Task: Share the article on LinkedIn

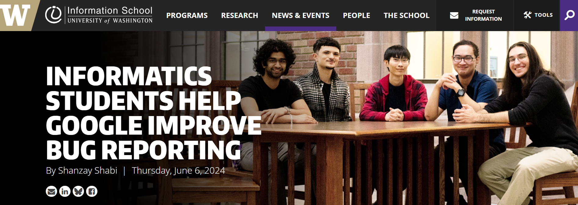Action: [x=65, y=191]
